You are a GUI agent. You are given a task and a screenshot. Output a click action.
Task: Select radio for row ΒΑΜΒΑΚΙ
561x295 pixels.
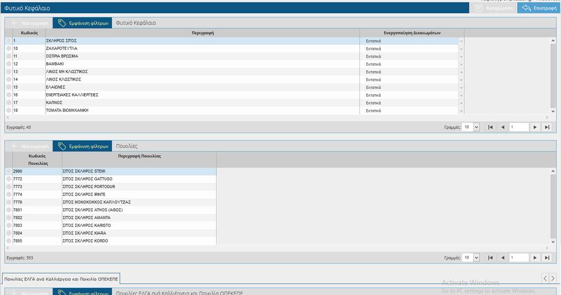tap(9, 64)
